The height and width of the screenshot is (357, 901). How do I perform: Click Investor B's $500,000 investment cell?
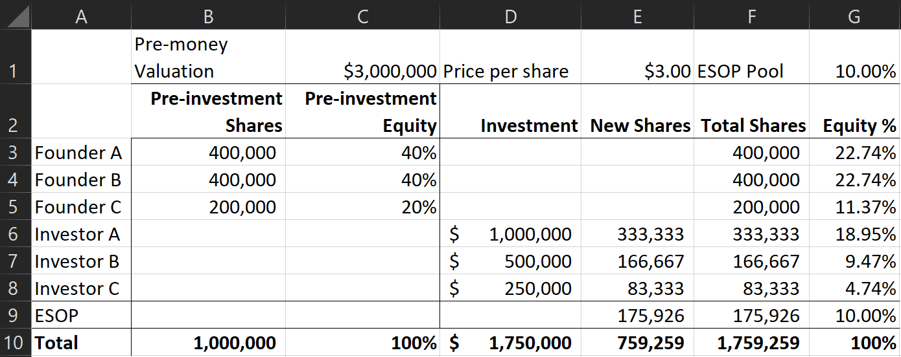[511, 261]
